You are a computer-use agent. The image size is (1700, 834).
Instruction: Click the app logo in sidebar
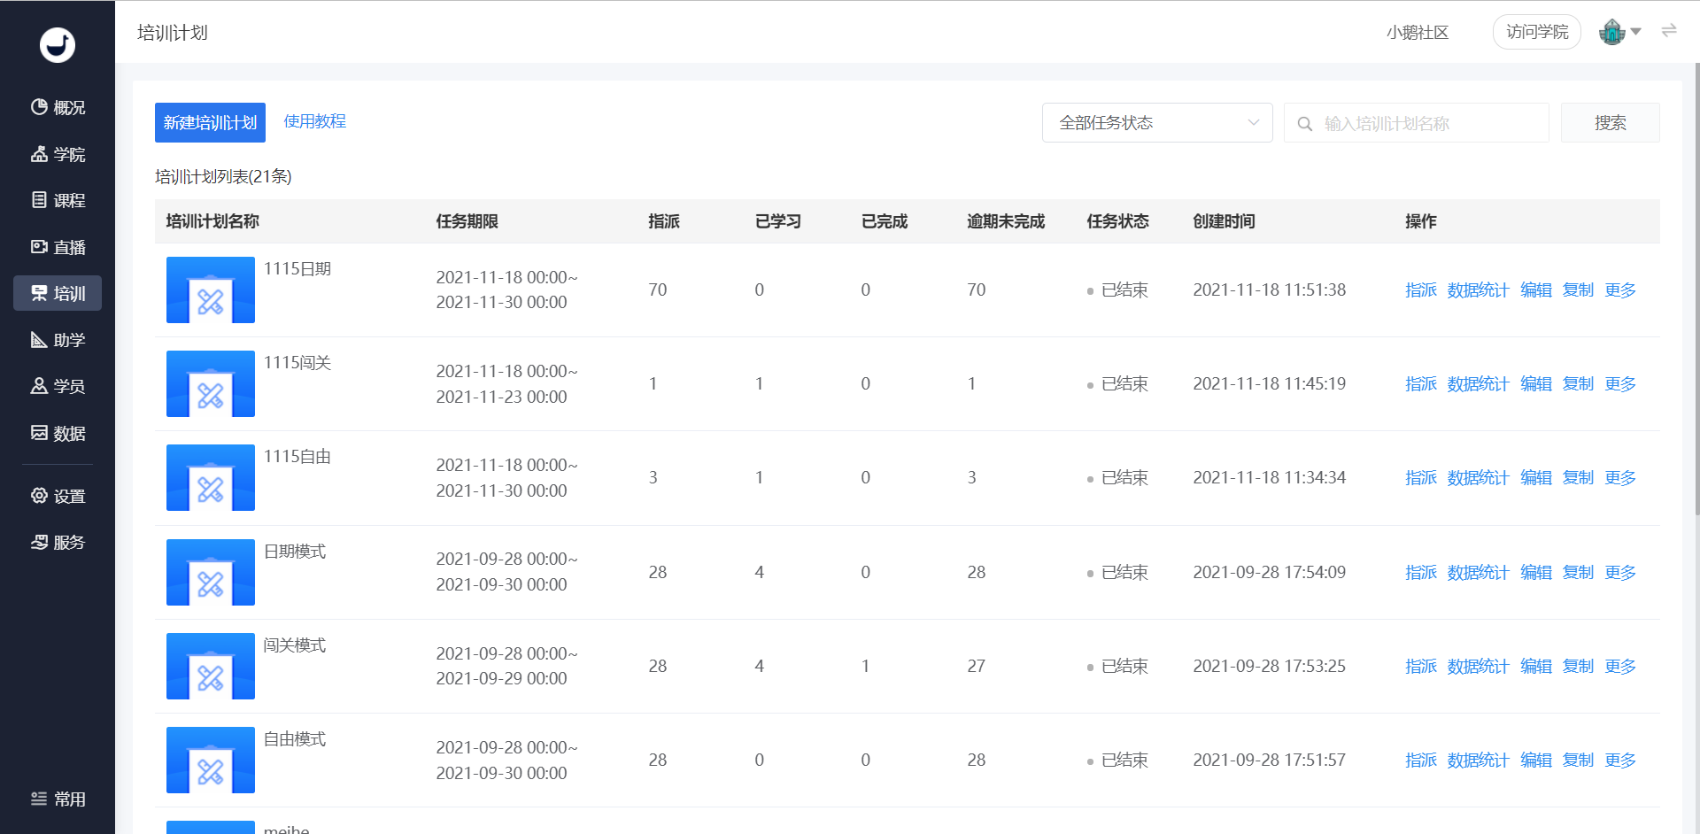coord(58,44)
